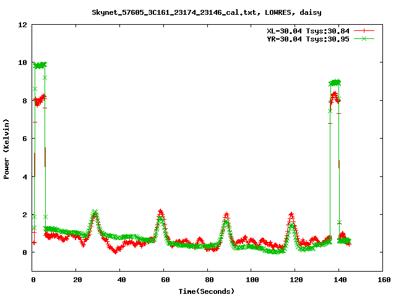
Task: Select the YR-30.04 Tsys:30.95 legend entry
Action: point(308,39)
